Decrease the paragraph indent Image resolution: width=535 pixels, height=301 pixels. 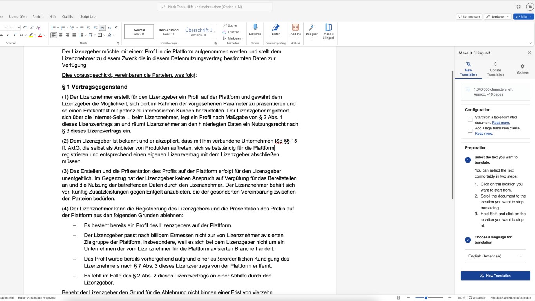[x=89, y=28]
